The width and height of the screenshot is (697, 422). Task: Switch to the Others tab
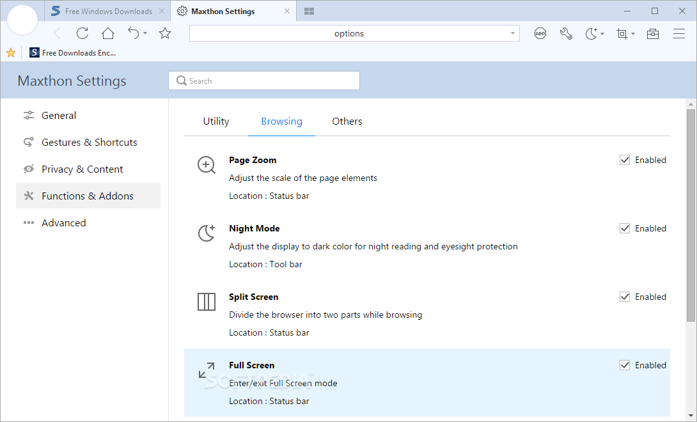(x=347, y=121)
